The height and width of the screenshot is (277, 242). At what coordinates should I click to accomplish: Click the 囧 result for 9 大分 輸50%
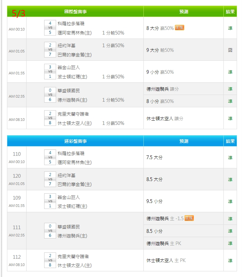(x=230, y=50)
